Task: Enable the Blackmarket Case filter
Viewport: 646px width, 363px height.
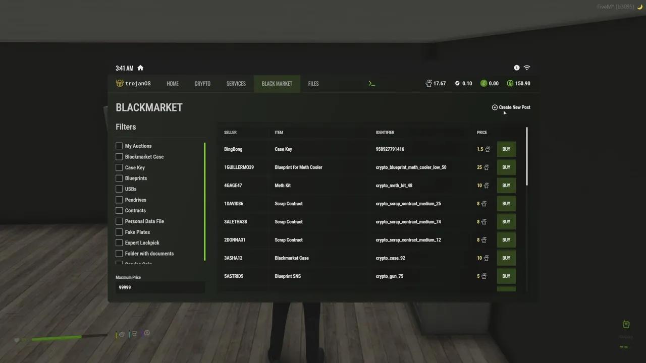Action: tap(119, 157)
